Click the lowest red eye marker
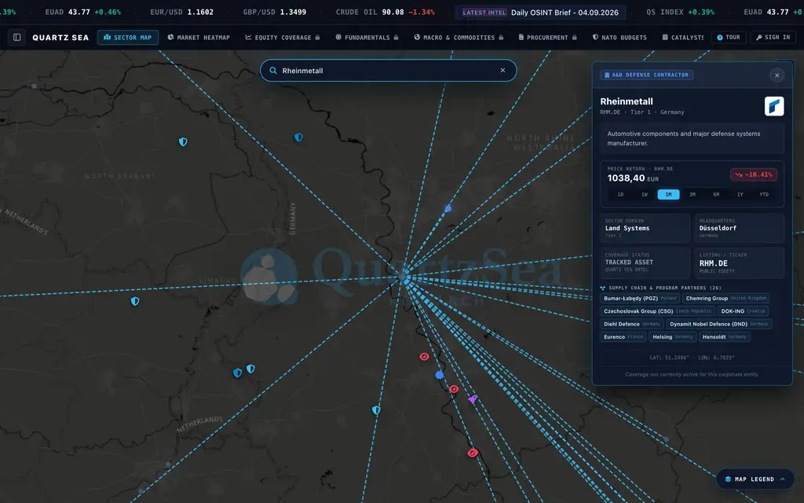This screenshot has width=804, height=503. [473, 453]
